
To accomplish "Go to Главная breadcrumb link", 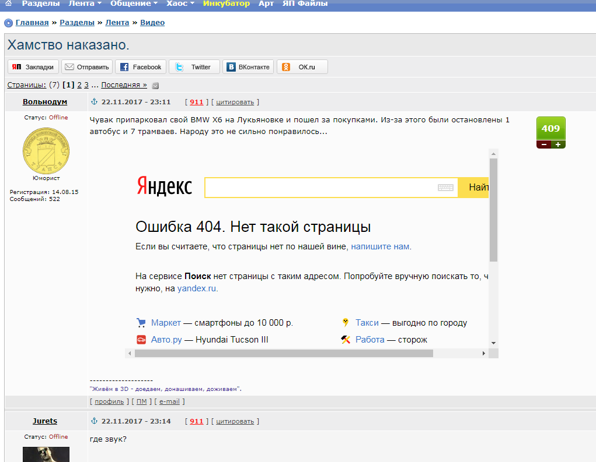I will click(x=32, y=22).
